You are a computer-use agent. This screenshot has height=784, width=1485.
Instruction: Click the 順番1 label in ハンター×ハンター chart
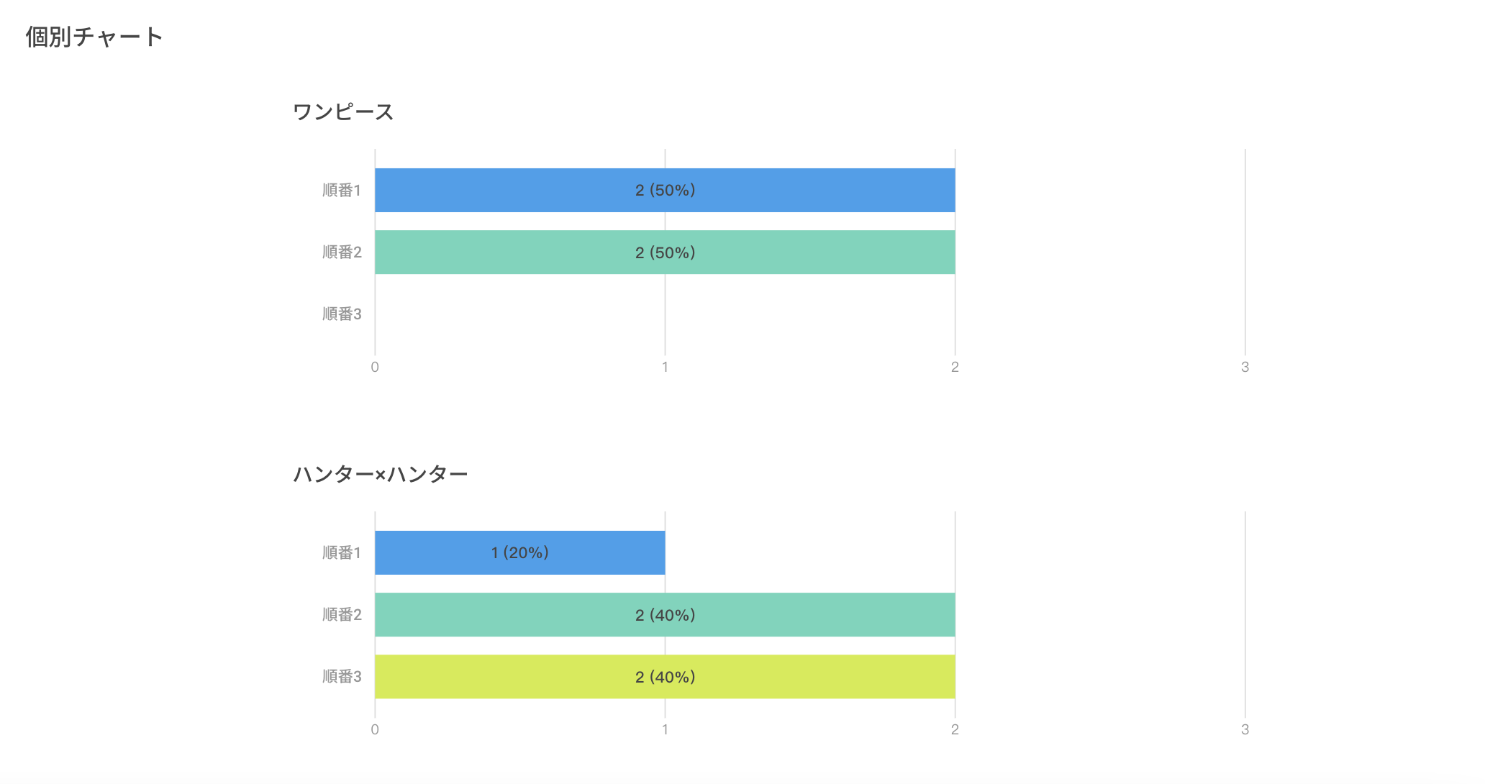point(342,553)
